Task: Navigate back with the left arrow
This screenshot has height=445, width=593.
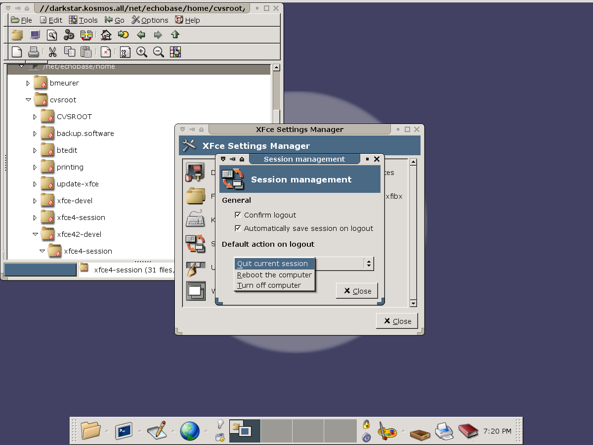Action: (x=141, y=35)
